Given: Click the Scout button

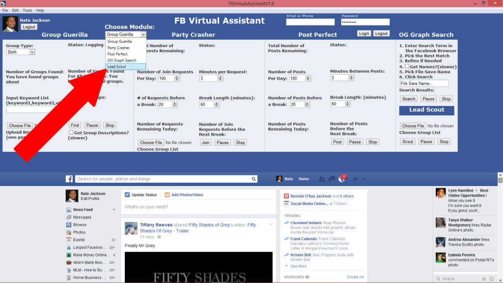Looking at the screenshot, I should 408,141.
